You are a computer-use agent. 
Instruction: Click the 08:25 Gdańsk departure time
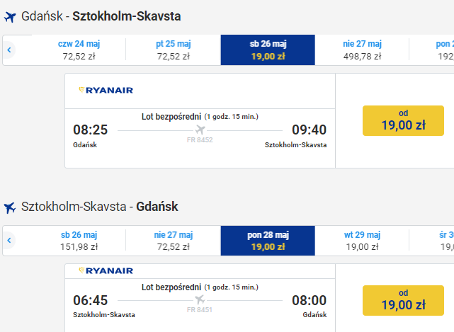pos(91,130)
